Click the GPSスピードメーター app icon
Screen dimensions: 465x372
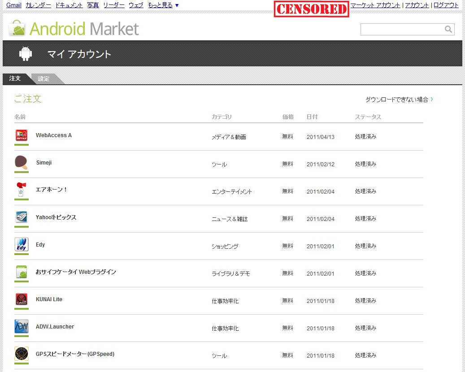click(x=22, y=354)
